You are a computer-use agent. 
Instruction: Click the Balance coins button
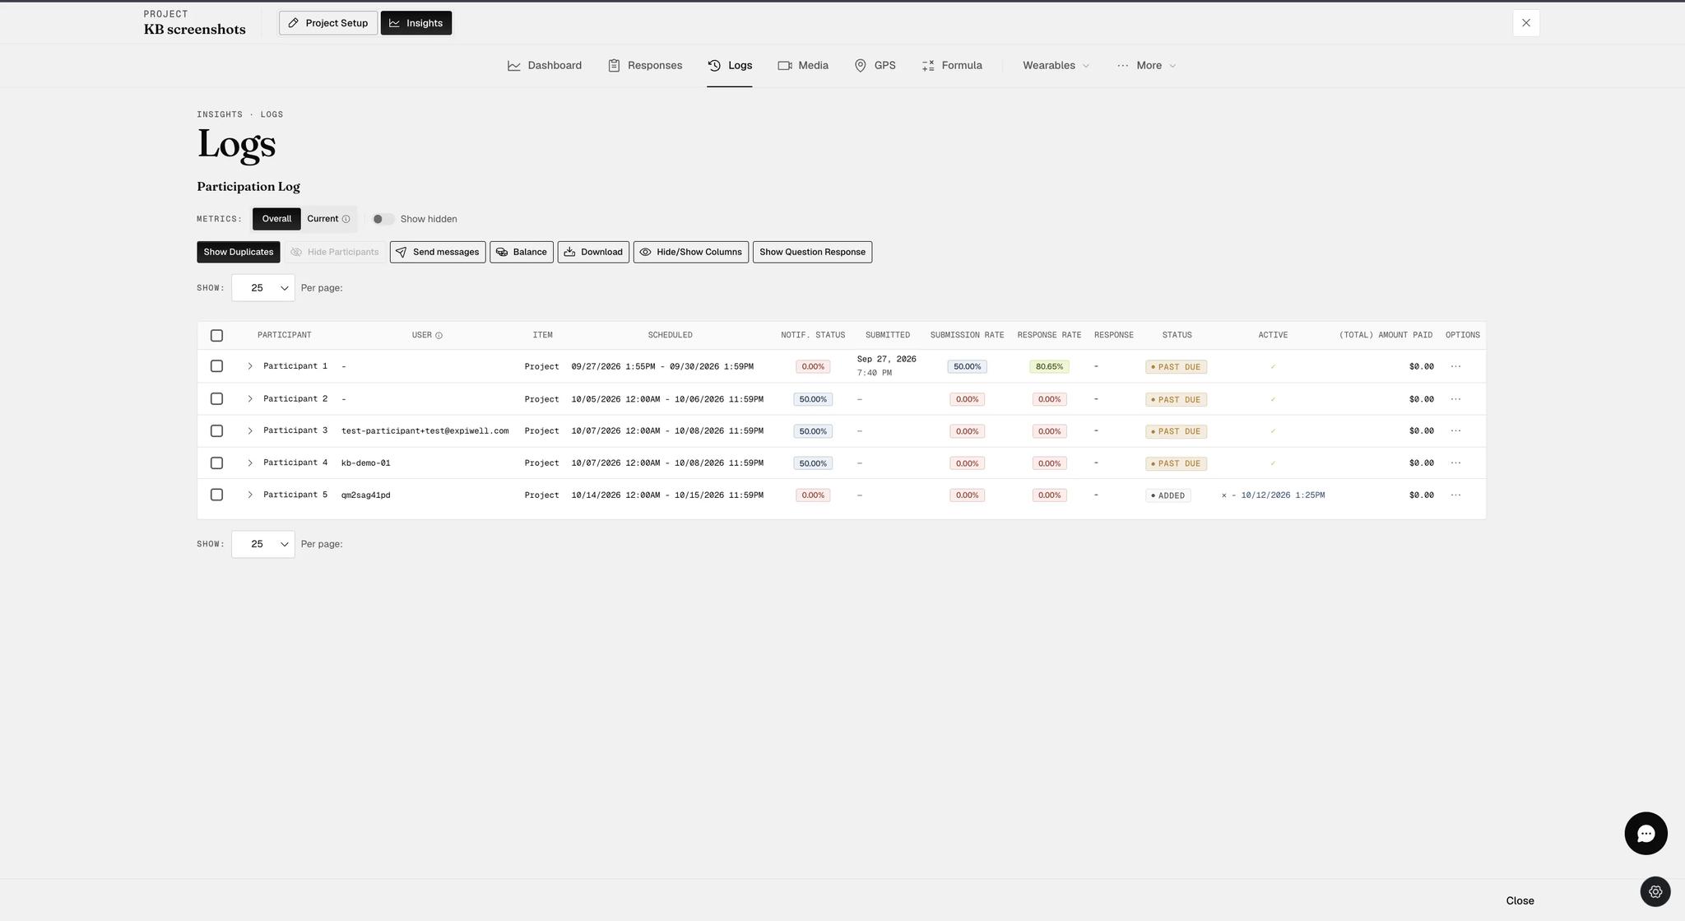click(522, 252)
